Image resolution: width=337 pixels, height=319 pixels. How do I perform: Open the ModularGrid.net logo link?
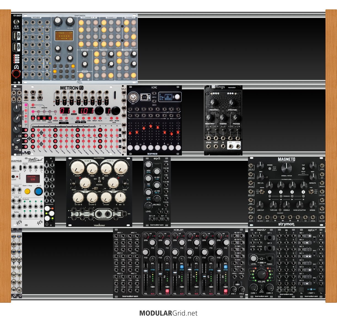coord(168,313)
